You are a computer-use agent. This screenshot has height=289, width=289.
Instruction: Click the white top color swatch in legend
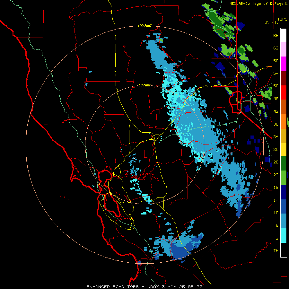[284, 35]
